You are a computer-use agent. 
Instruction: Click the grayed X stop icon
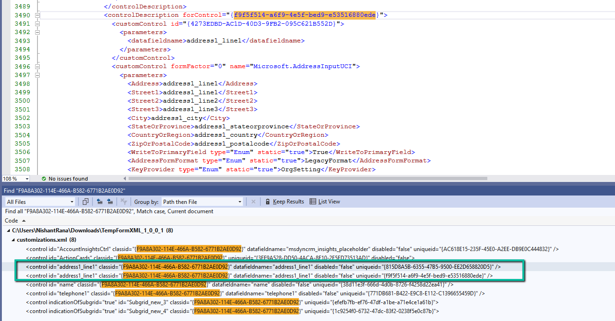coord(253,202)
